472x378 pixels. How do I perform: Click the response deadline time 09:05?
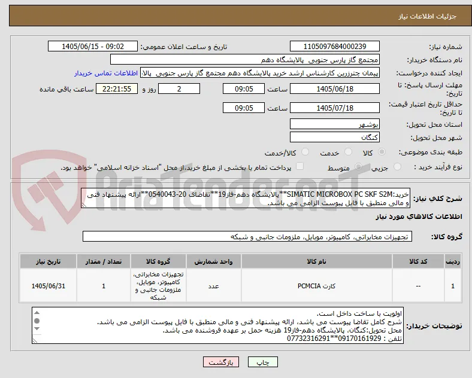click(x=244, y=89)
